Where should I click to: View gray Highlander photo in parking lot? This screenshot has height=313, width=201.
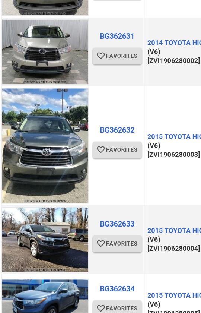(45, 146)
